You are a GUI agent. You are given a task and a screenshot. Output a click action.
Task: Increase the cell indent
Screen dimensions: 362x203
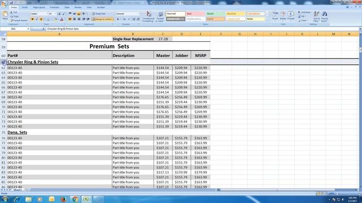point(88,19)
